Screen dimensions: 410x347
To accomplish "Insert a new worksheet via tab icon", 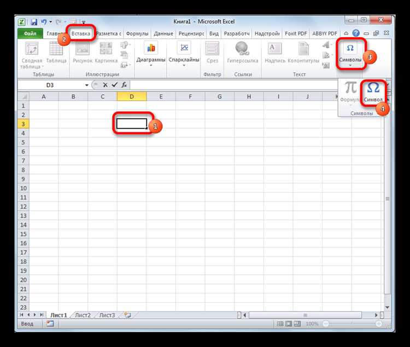I will pos(127,315).
